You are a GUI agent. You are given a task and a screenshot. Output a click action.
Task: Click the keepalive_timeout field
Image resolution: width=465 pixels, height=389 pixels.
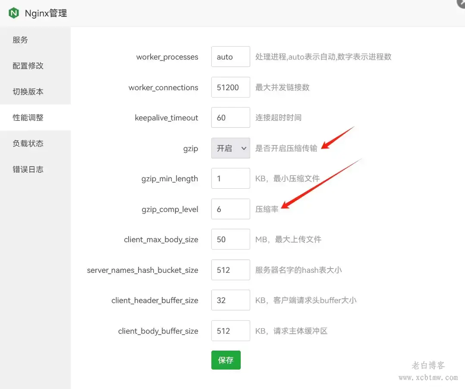[x=230, y=117]
